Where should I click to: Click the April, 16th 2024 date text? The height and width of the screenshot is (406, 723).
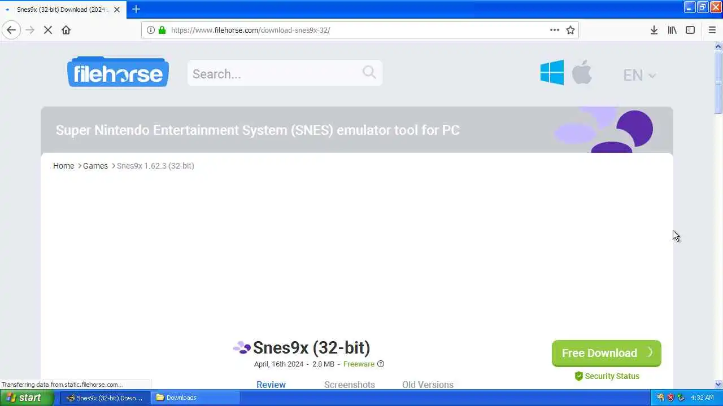(278, 364)
